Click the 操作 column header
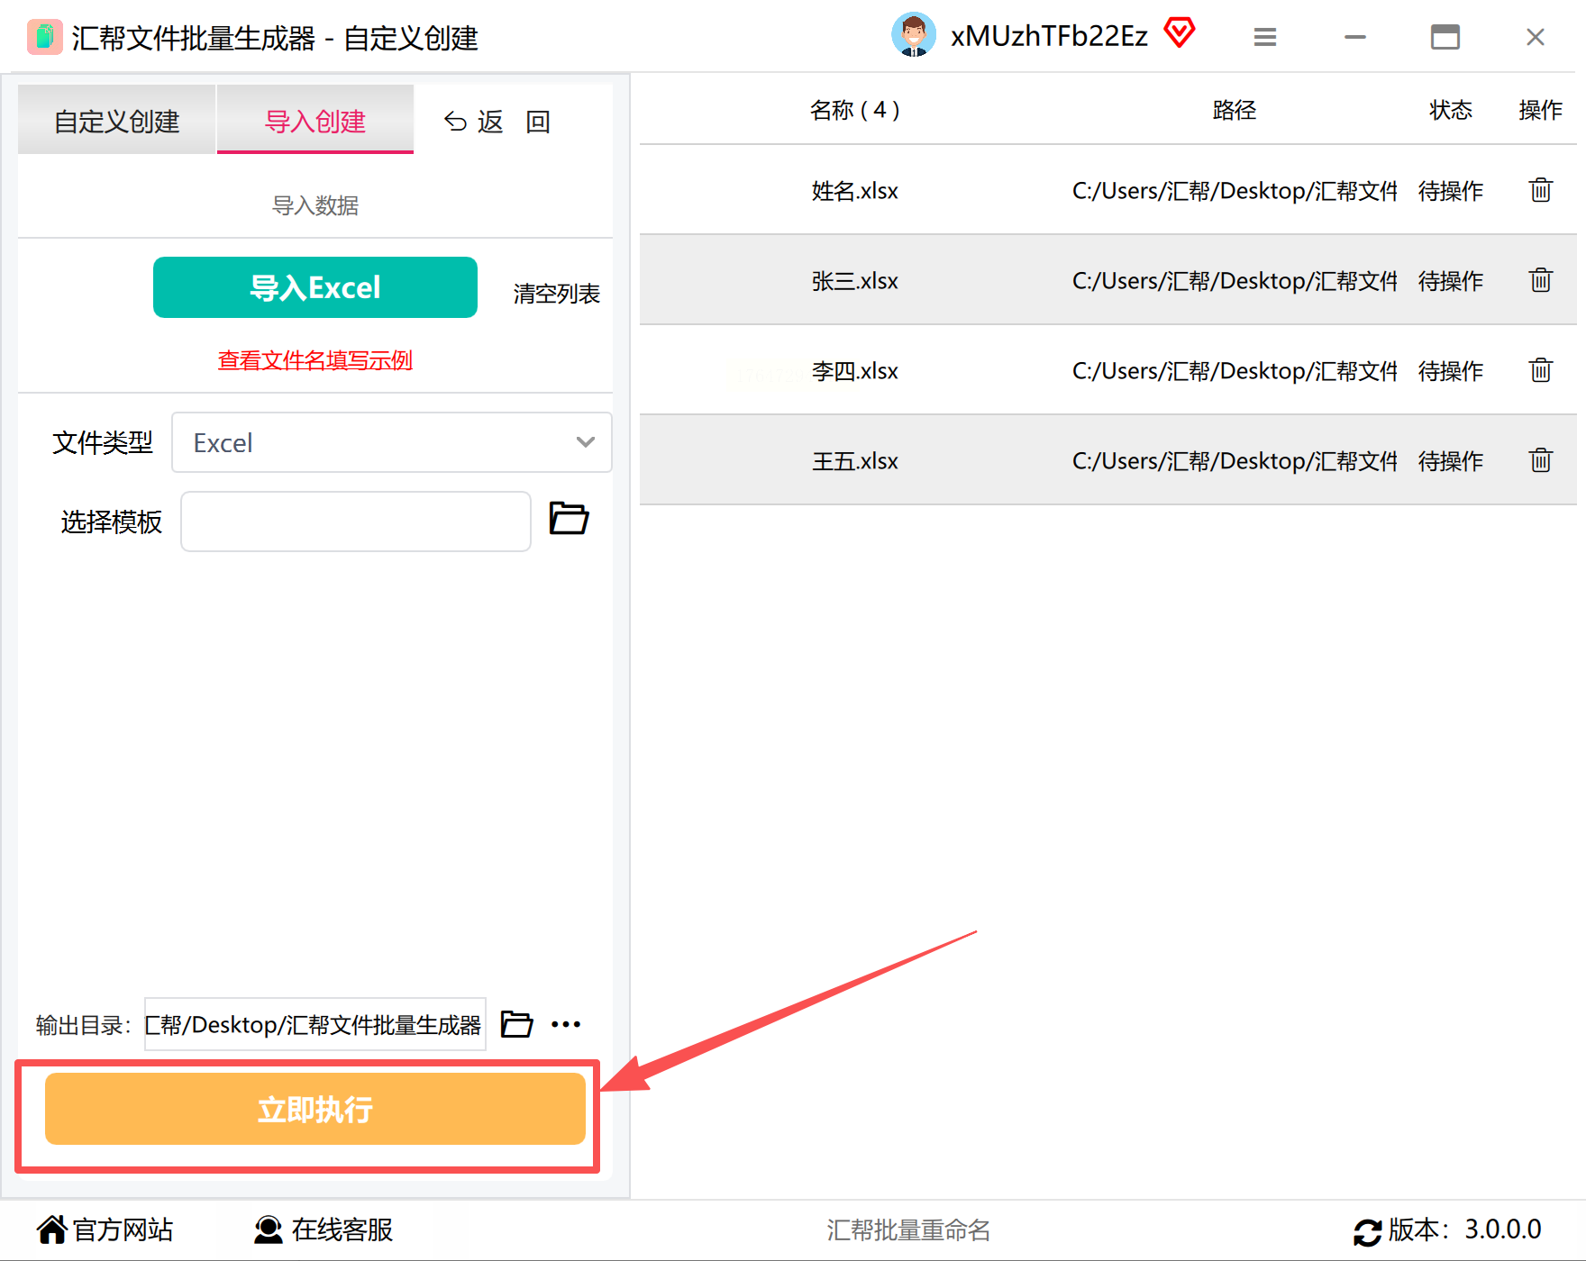This screenshot has height=1261, width=1586. tap(1541, 110)
